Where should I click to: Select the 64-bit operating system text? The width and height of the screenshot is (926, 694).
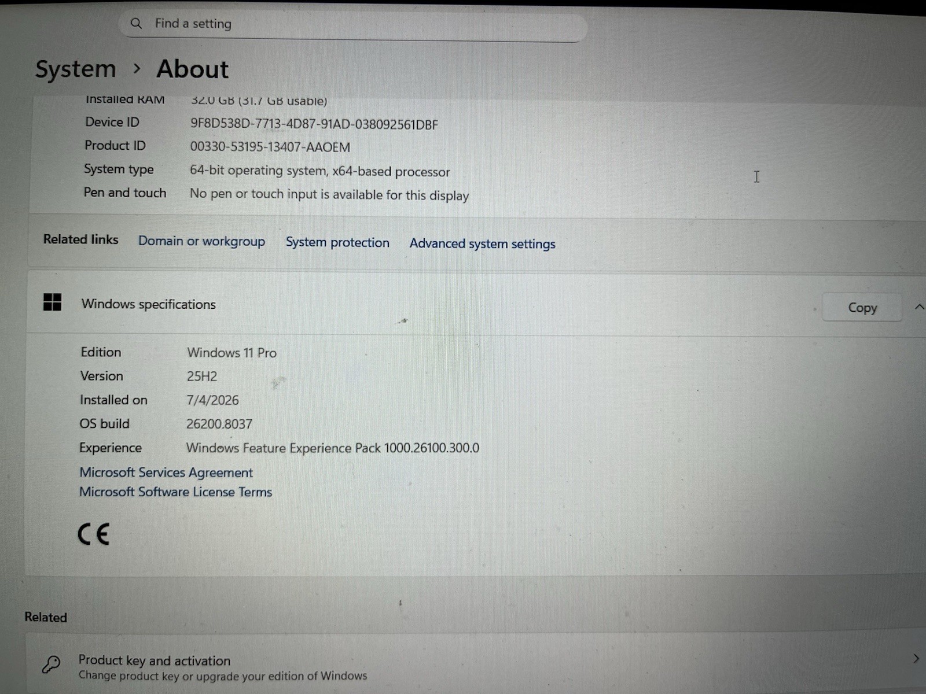point(320,171)
